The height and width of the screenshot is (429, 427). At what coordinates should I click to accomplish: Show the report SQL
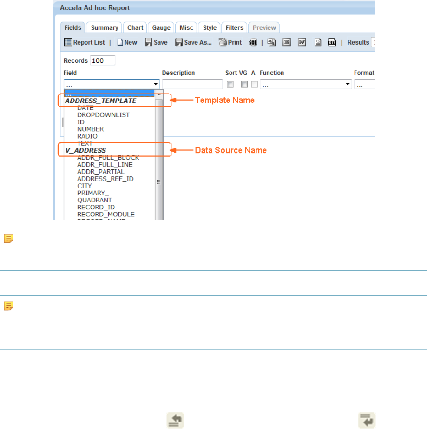(253, 42)
